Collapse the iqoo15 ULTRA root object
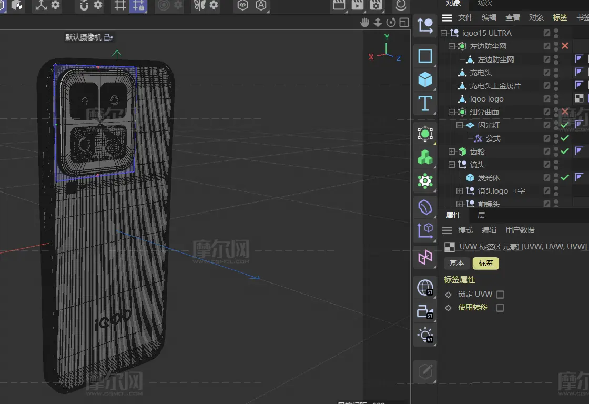This screenshot has height=404, width=589. pos(444,33)
